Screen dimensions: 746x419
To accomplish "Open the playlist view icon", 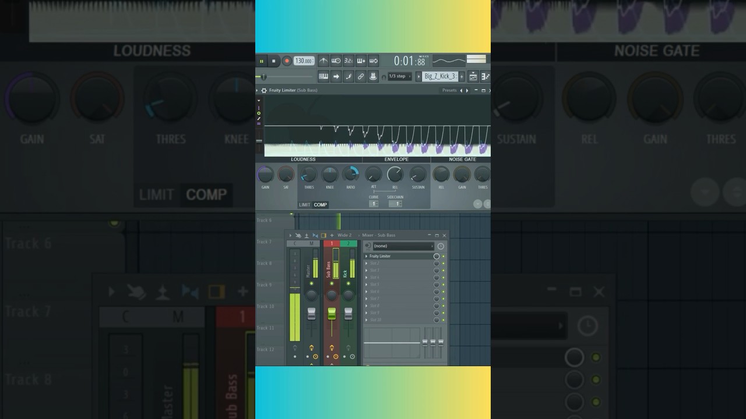I will tap(473, 76).
